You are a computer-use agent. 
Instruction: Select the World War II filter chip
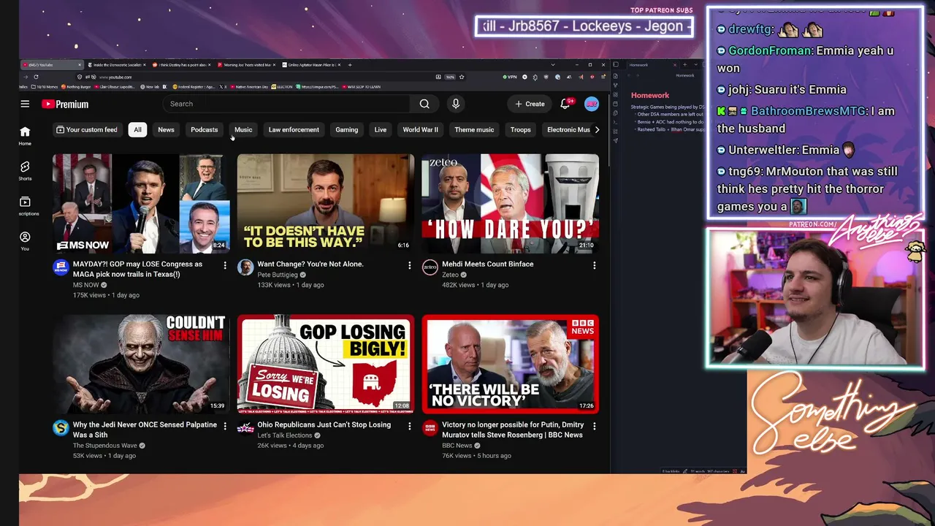click(421, 130)
